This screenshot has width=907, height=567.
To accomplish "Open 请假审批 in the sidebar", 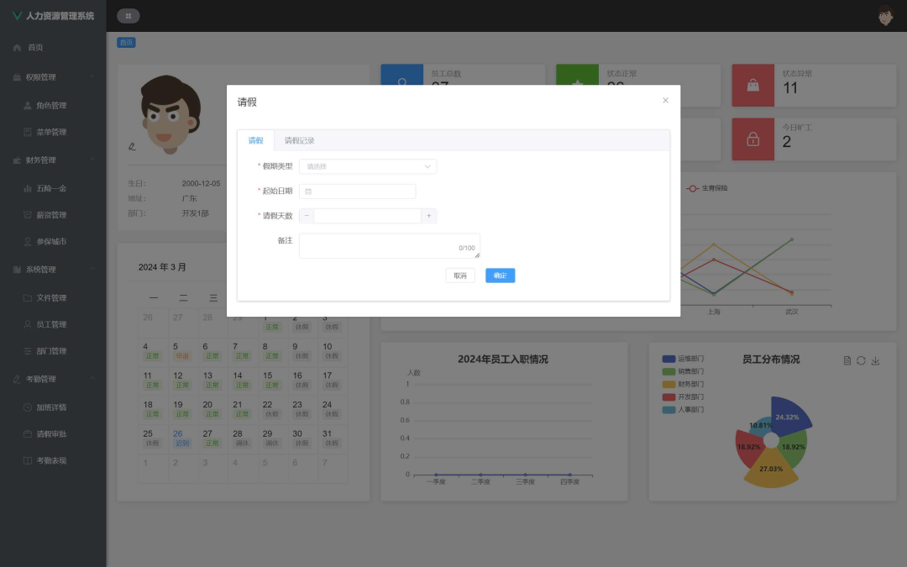I will pyautogui.click(x=51, y=433).
